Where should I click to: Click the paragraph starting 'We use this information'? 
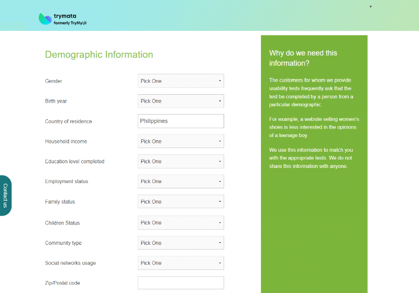(x=311, y=158)
